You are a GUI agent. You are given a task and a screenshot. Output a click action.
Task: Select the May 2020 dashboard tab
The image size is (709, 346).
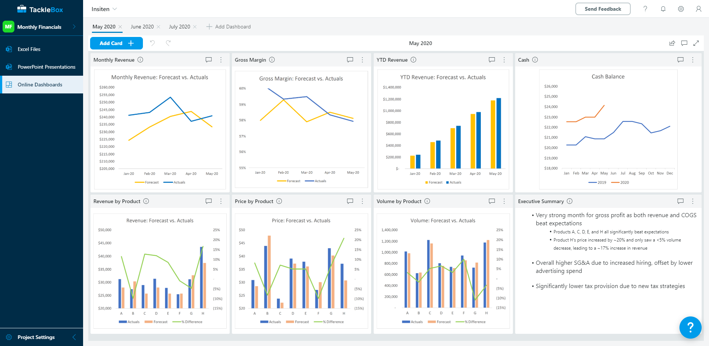pyautogui.click(x=104, y=27)
